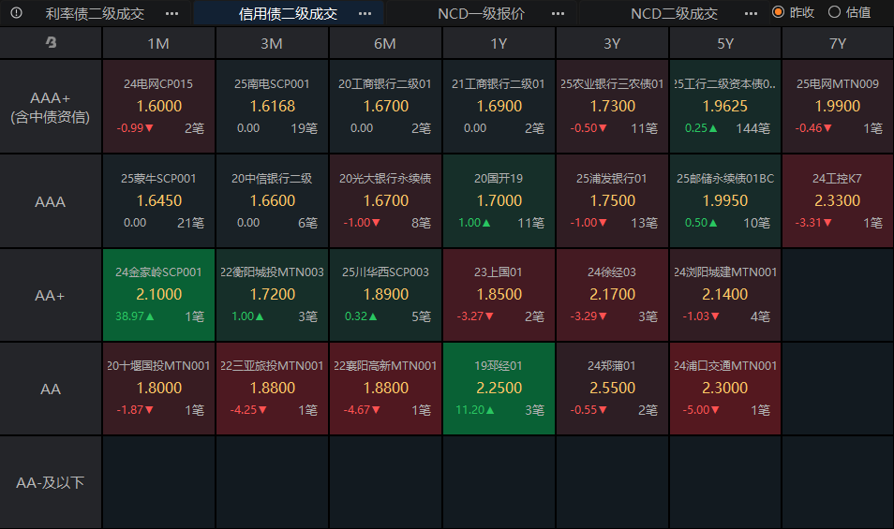This screenshot has width=894, height=529.
Task: Click the 1M maturity column header
Action: [158, 43]
